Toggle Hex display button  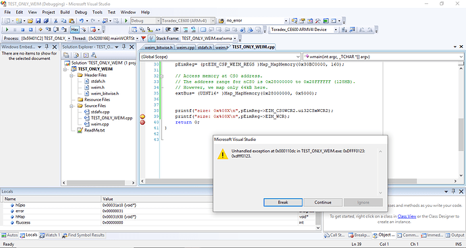coord(75,30)
